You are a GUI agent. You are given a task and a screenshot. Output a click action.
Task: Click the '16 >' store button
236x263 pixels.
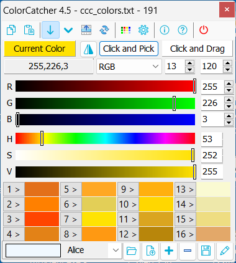coord(185,234)
